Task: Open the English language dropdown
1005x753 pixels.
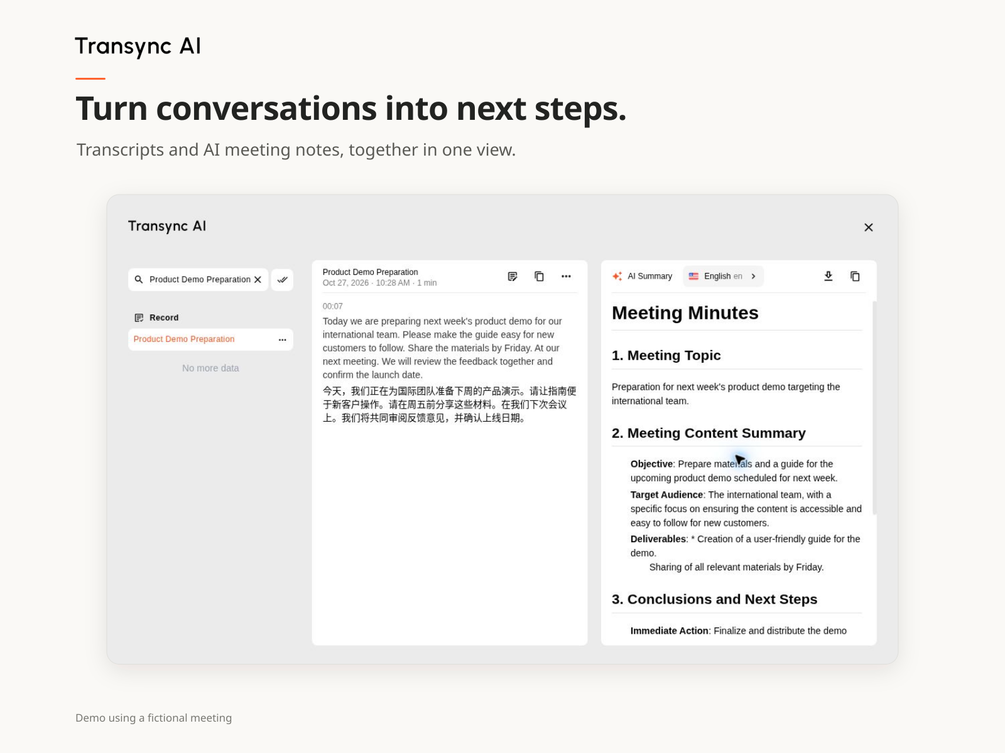Action: click(x=723, y=277)
